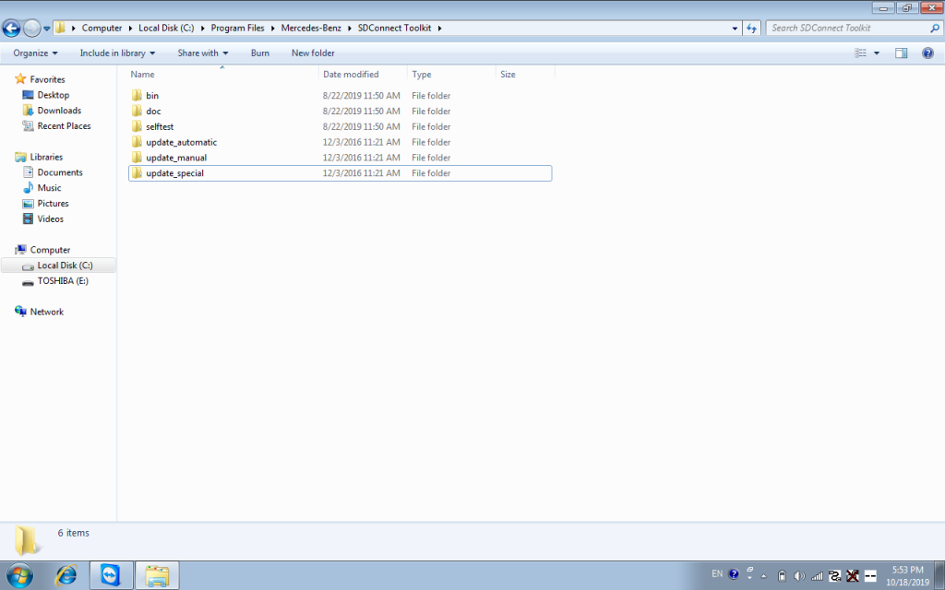Viewport: 945px width, 590px height.
Task: Change your view icon button
Action: coord(861,53)
